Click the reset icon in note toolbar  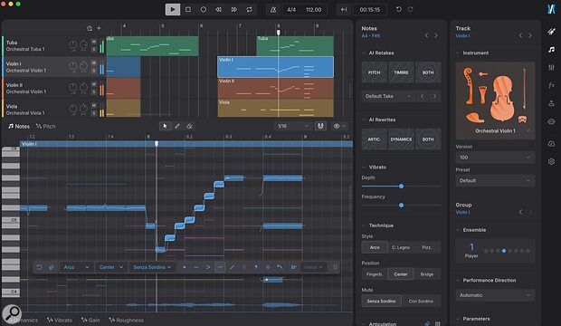click(39, 267)
